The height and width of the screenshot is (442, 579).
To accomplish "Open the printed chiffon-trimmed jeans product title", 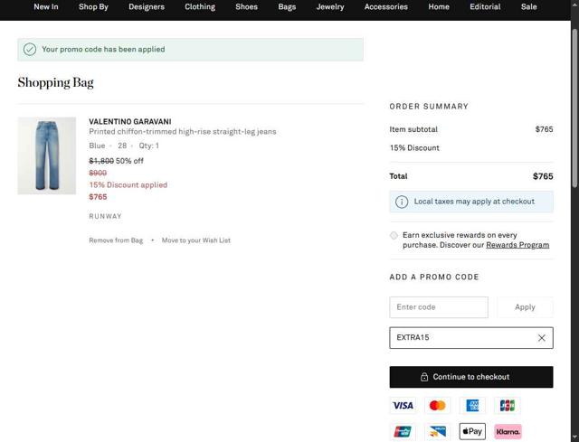I will pyautogui.click(x=183, y=132).
